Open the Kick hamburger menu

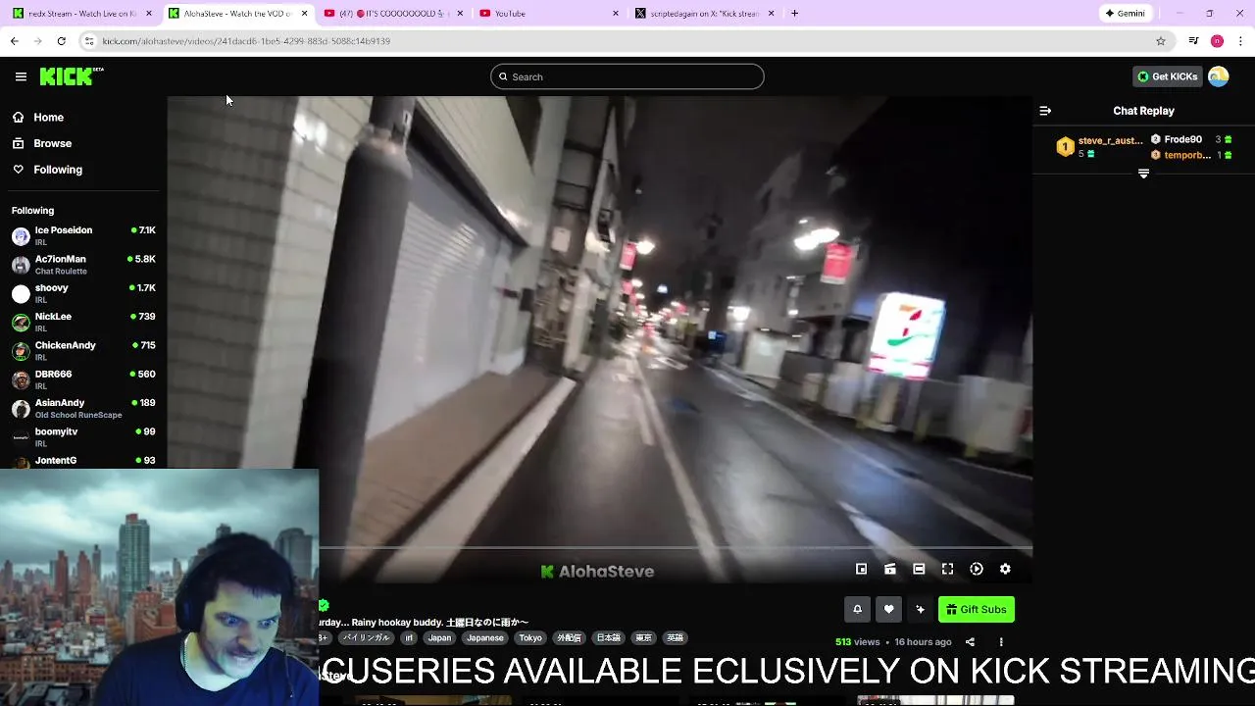click(21, 76)
